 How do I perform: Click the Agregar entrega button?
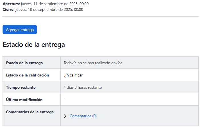pos(20,30)
